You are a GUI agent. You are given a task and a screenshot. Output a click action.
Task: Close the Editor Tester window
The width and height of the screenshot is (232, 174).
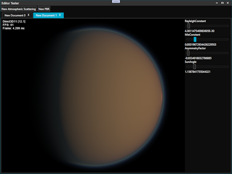(x=228, y=3)
